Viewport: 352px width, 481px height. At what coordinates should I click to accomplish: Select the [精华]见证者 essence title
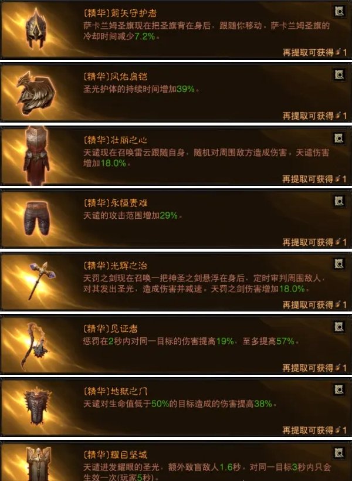tap(110, 329)
